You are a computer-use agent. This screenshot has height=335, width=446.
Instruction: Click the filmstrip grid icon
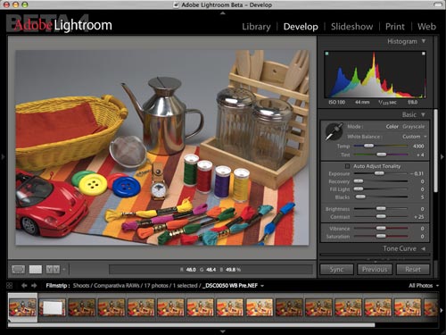tap(9, 286)
